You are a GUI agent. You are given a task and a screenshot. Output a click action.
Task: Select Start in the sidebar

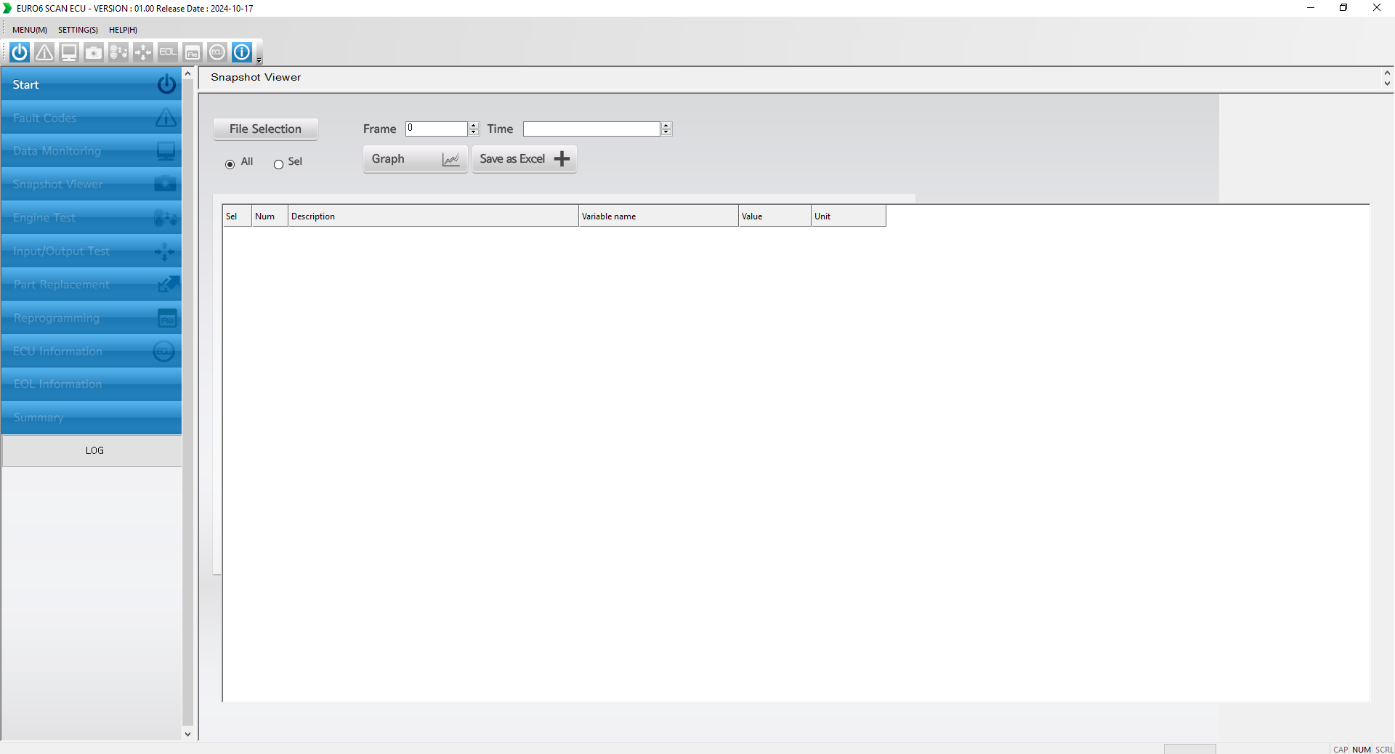(x=92, y=84)
